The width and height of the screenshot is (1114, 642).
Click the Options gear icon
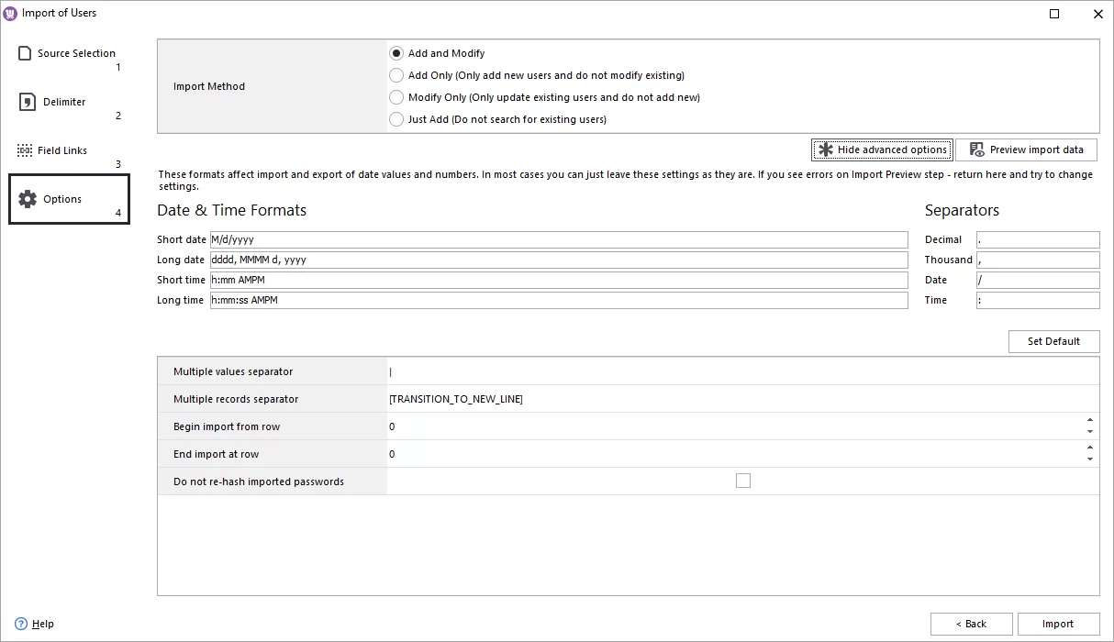tap(28, 199)
